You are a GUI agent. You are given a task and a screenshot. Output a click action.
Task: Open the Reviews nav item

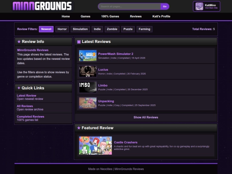coord(136,16)
